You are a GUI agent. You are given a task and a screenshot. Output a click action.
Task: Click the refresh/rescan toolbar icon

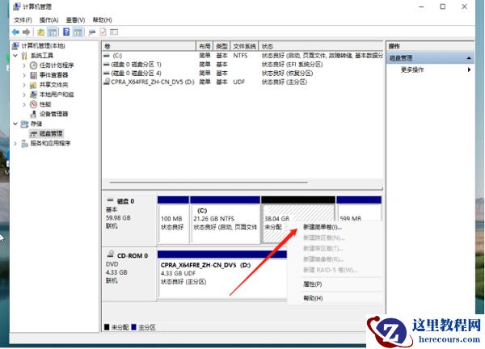pyautogui.click(x=92, y=32)
